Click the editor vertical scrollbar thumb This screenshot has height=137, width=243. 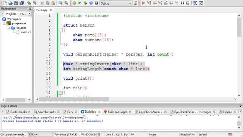[239, 27]
